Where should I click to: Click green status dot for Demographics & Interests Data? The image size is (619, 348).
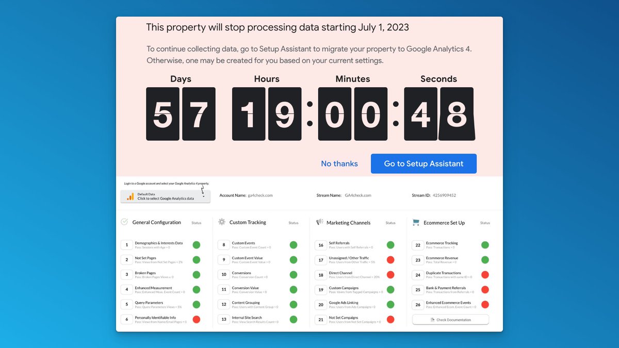197,245
